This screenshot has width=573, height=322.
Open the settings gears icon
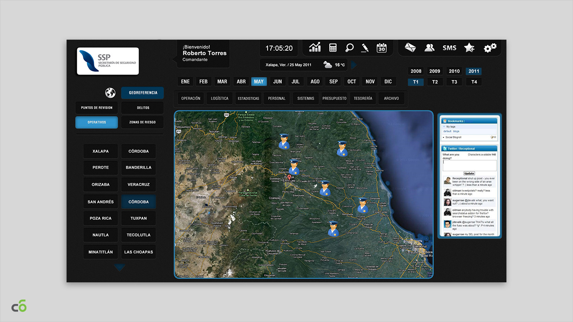click(490, 48)
